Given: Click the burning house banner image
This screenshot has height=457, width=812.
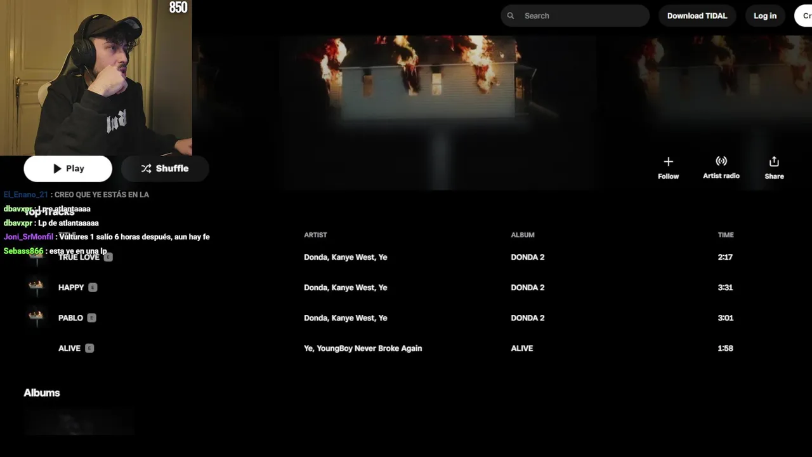Looking at the screenshot, I should pyautogui.click(x=438, y=112).
